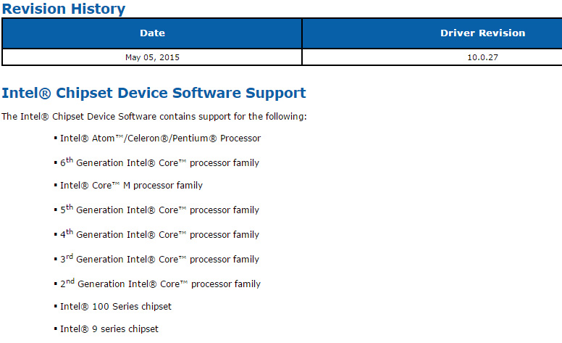Click the bullet beside Intel 9 series chipset

56,329
